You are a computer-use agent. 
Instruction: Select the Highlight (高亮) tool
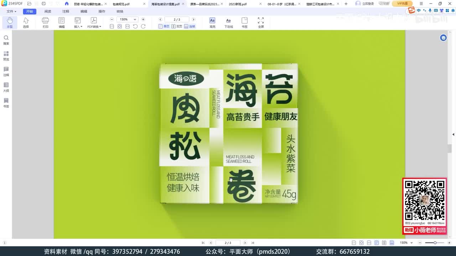(x=212, y=22)
